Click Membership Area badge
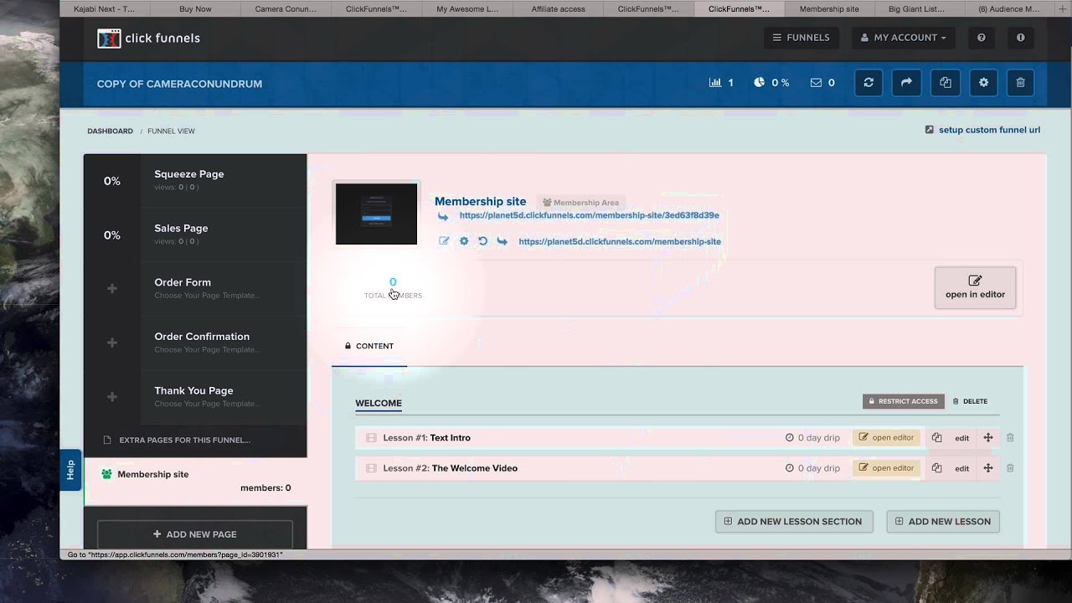The width and height of the screenshot is (1072, 603). click(580, 203)
